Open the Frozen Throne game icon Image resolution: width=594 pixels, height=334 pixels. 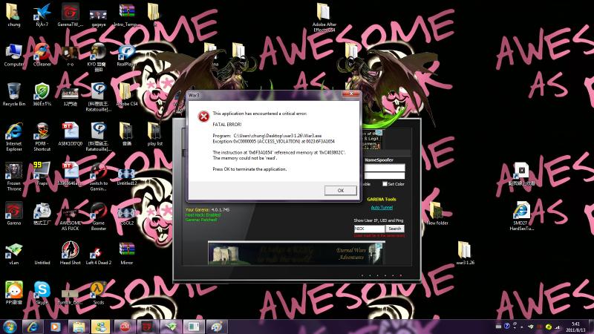[13, 177]
